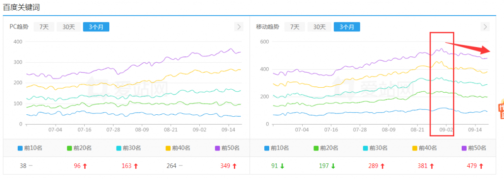Image resolution: width=504 pixels, height=179 pixels.
Task: Click the 400 axis label on PC chart
Action: tap(18, 42)
